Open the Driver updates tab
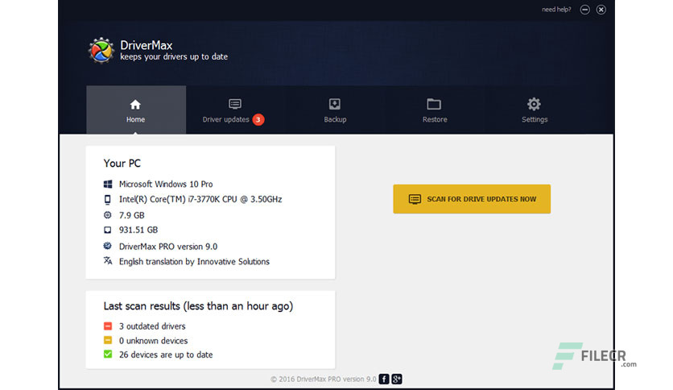 [x=234, y=110]
